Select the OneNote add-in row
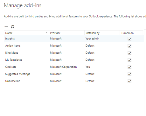 click(74, 67)
